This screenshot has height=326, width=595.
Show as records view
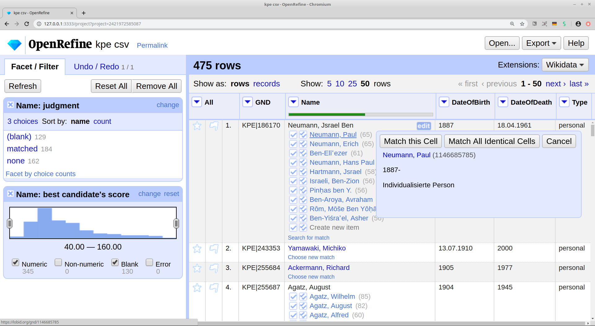tap(266, 84)
